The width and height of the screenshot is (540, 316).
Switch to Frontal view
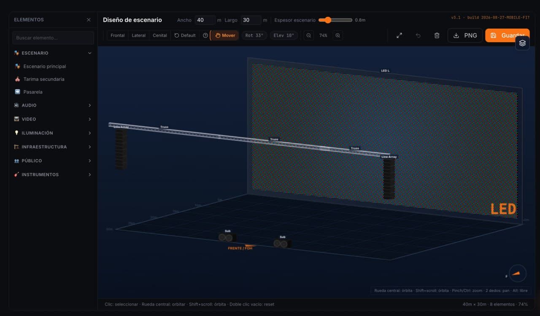point(117,35)
